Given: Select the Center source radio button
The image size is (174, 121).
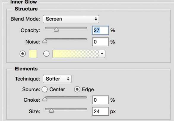Looking at the screenshot, I should 45,89.
